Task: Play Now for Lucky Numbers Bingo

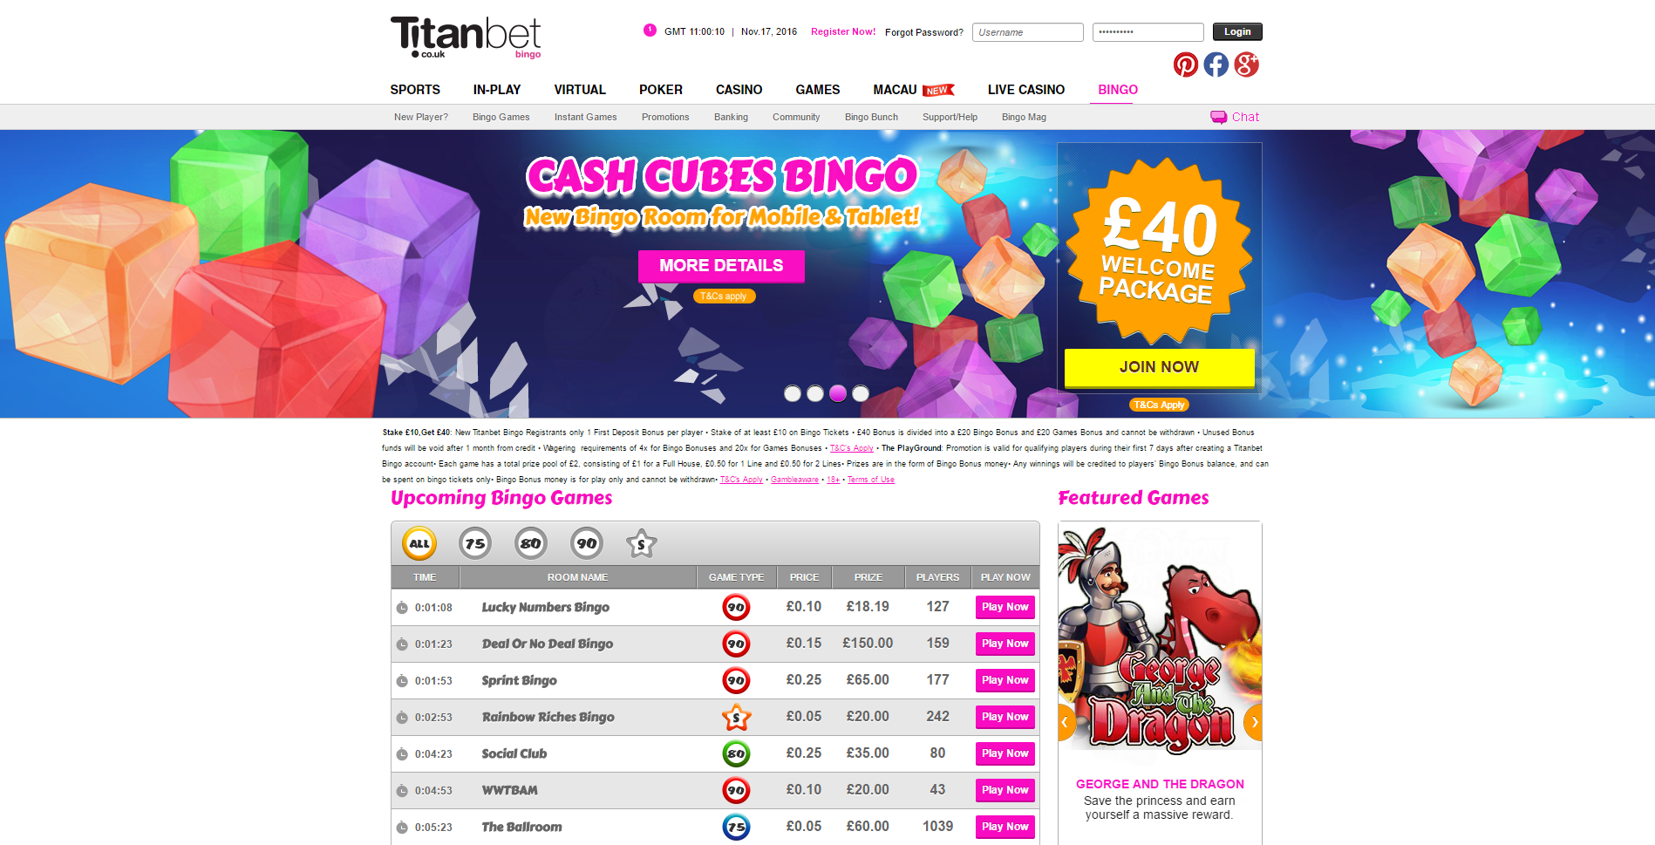Action: point(1005,607)
